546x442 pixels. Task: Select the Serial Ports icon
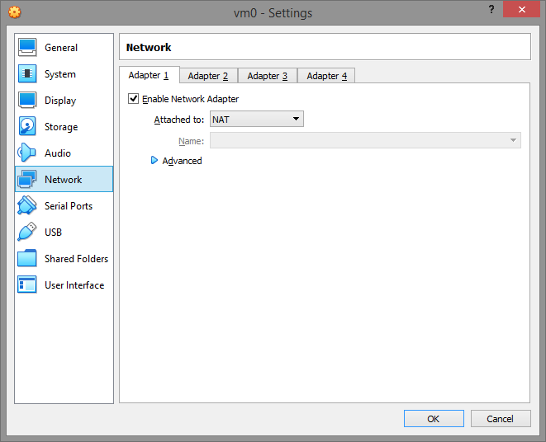28,206
